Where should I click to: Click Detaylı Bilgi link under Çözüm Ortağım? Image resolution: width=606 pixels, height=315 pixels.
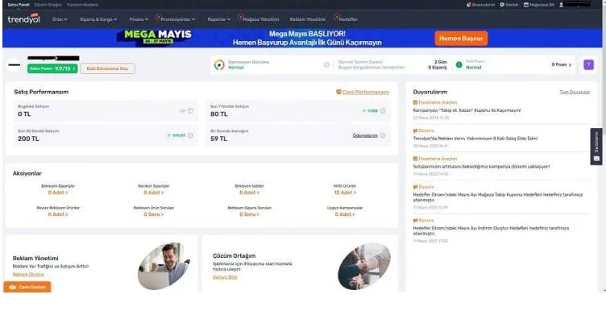(225, 277)
